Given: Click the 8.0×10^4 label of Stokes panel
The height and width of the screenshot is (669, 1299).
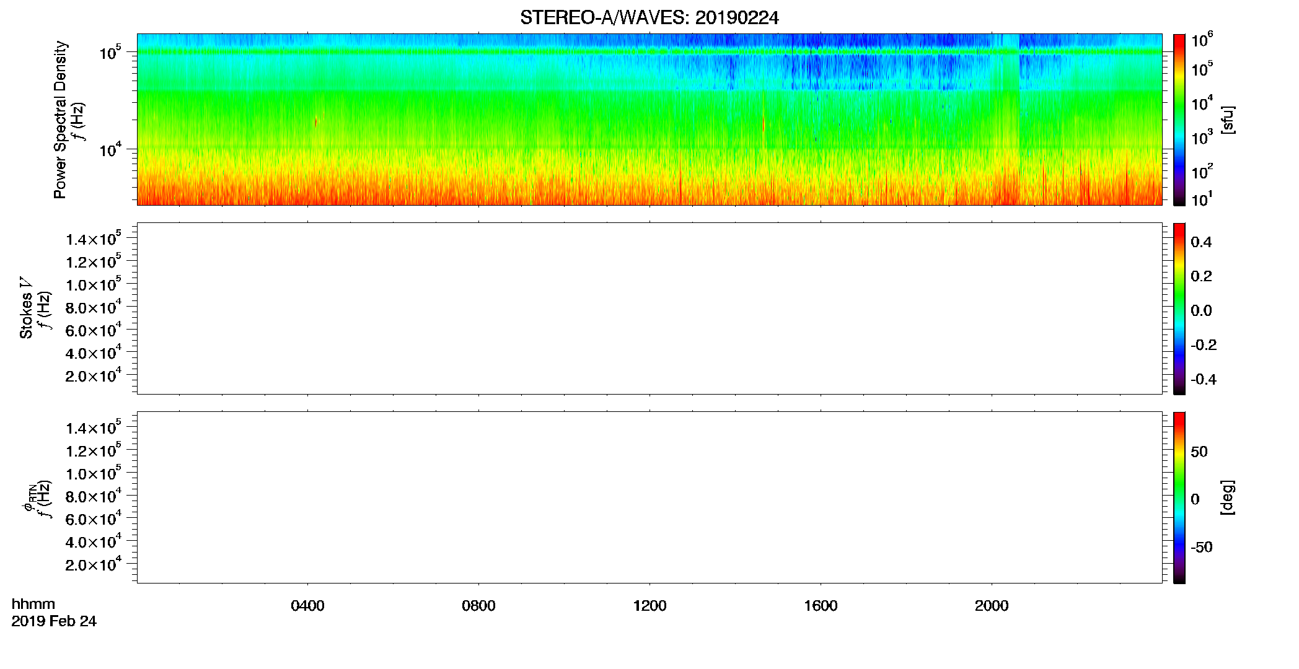Looking at the screenshot, I should (94, 307).
